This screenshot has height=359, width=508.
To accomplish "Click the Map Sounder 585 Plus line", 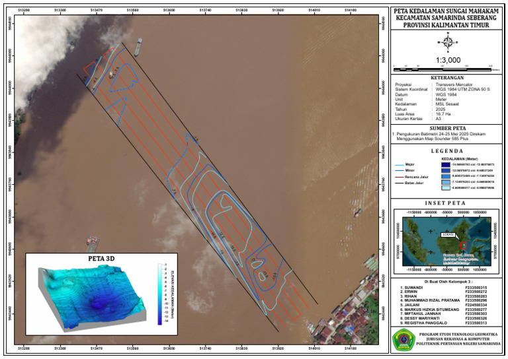I will coord(433,139).
